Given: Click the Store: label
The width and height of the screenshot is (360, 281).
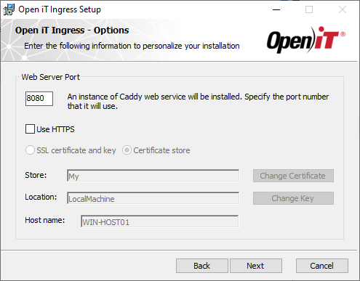Looking at the screenshot, I should coord(36,175).
